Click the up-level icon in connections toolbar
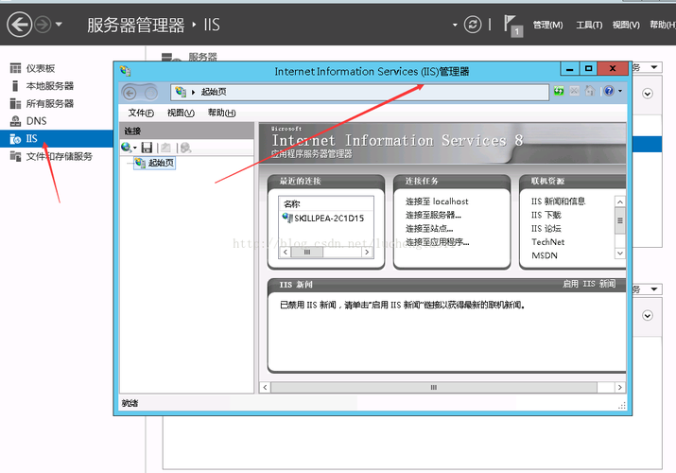 pos(166,148)
